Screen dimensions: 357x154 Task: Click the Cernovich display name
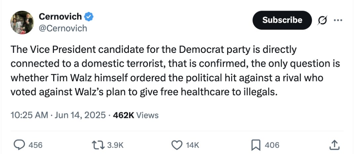tap(60, 17)
